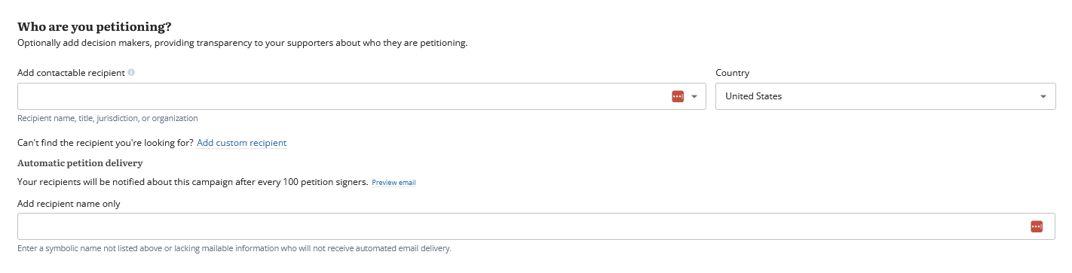Click the Automatic petition delivery heading
1072x273 pixels.
point(80,162)
